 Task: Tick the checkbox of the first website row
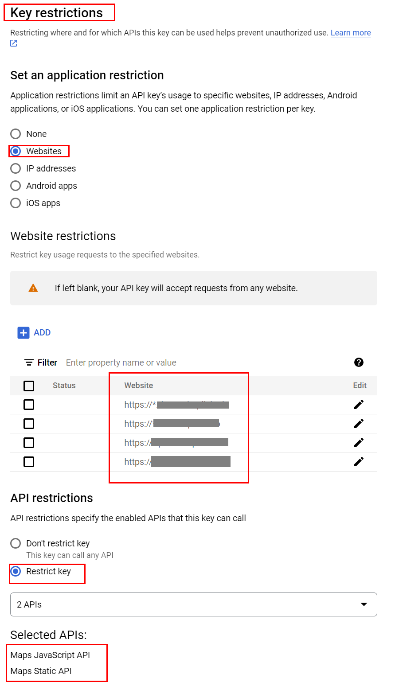coord(29,405)
